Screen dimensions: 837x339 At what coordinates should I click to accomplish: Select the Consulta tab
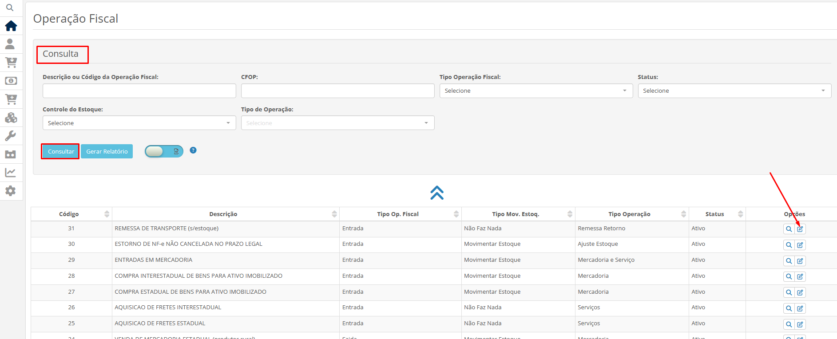(61, 54)
